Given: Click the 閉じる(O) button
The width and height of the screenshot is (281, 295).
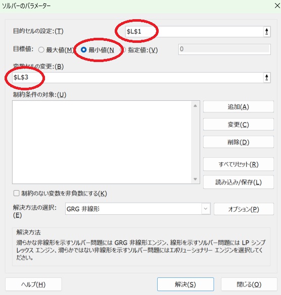Looking at the screenshot, I should 249,284.
